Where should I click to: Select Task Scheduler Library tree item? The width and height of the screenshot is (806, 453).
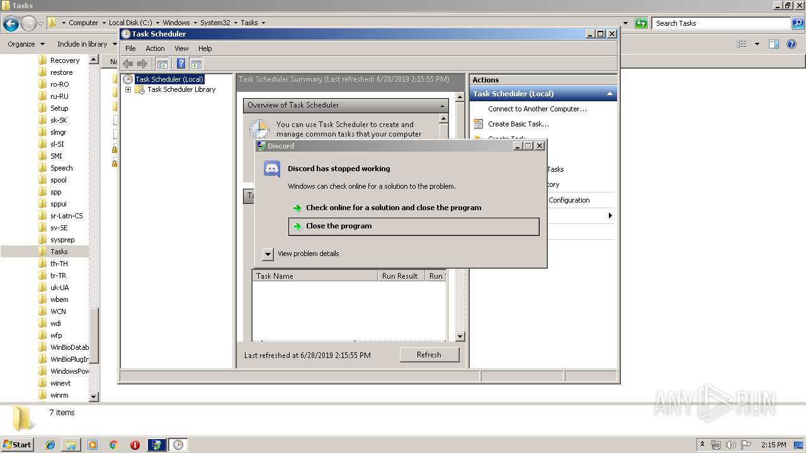[181, 89]
